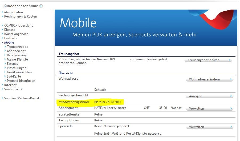Open the Supplier/Partner-Portal link
The width and height of the screenshot is (240, 141).
coord(22,98)
